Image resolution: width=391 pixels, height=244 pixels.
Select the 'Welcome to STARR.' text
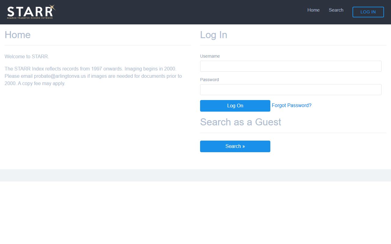(x=27, y=57)
